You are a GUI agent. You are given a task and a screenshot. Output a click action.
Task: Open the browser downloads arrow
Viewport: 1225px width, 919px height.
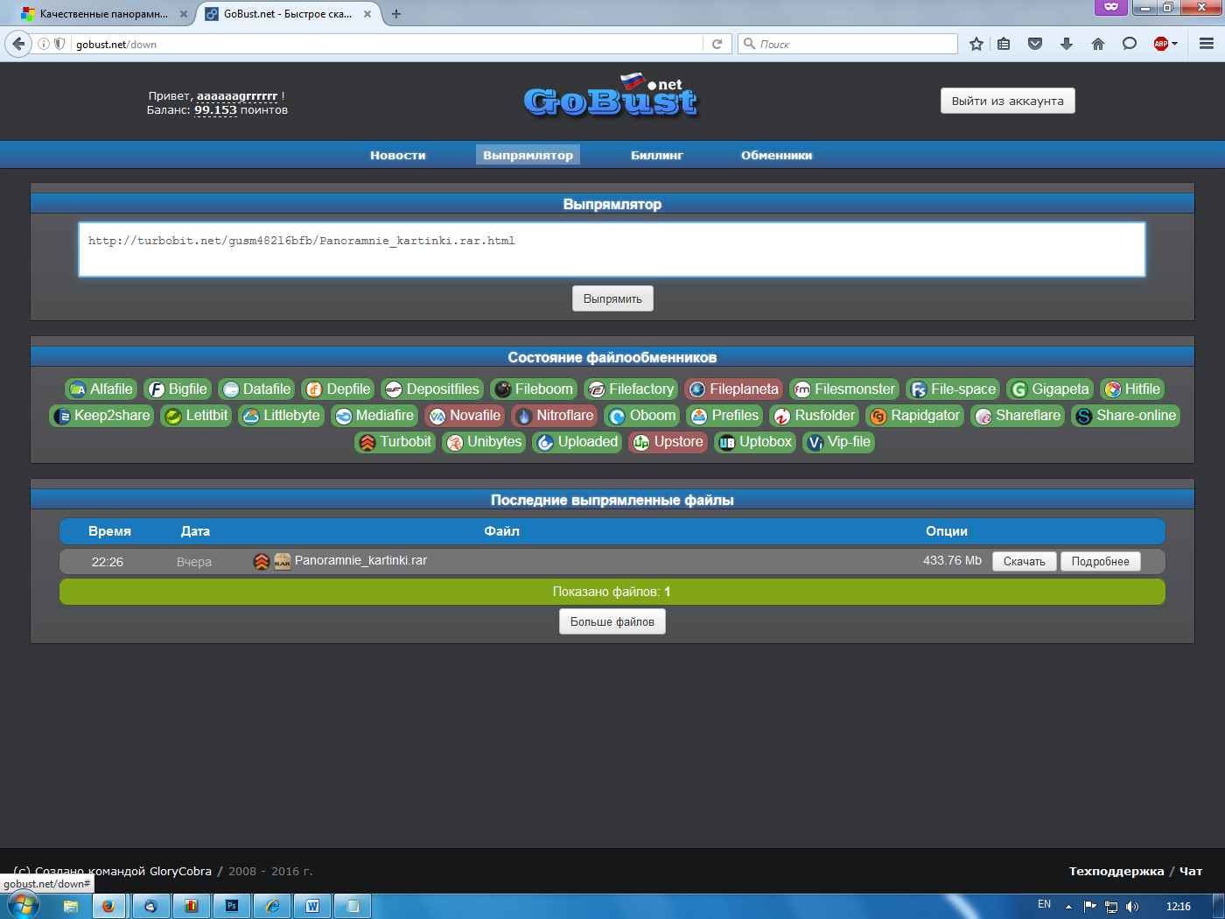click(x=1066, y=44)
